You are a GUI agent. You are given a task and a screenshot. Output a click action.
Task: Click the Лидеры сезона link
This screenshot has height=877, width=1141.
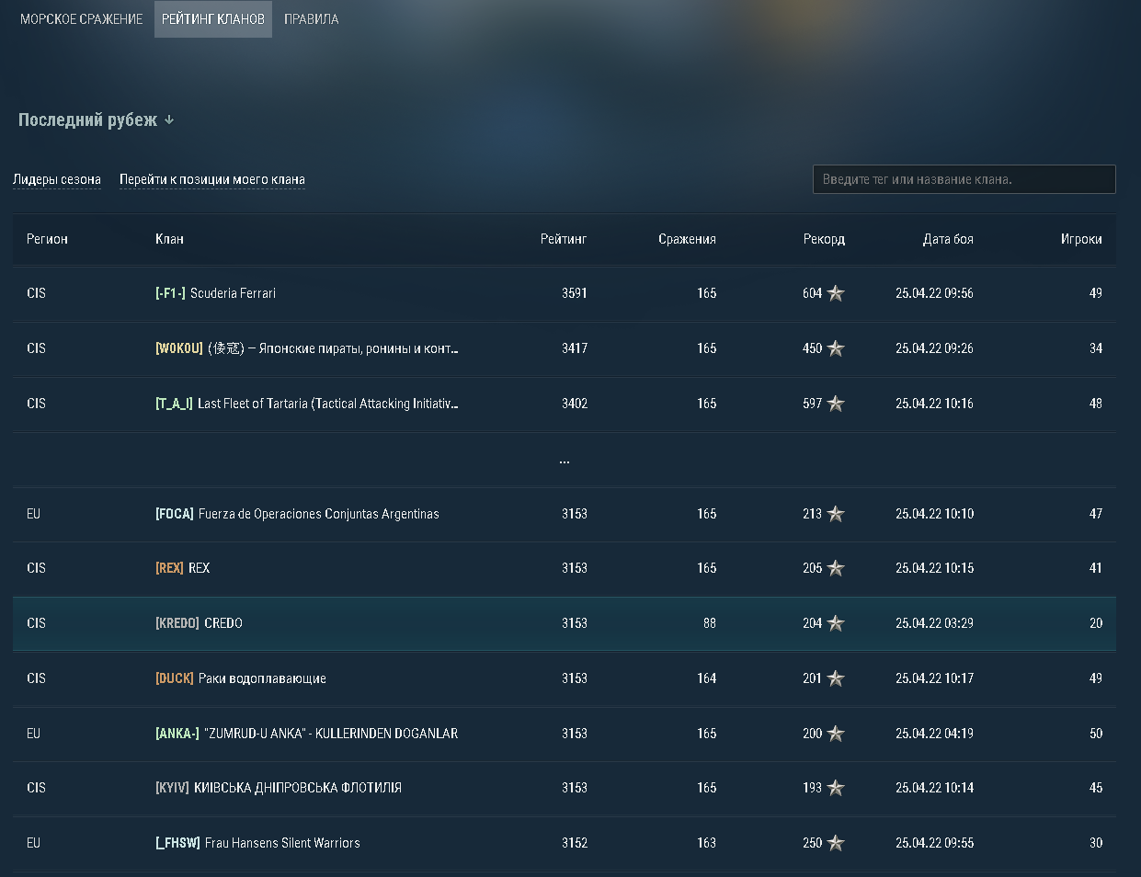[x=57, y=179]
